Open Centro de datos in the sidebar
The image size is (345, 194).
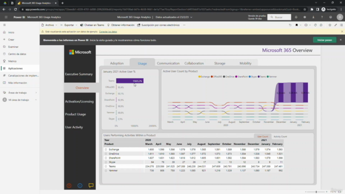(x=17, y=54)
